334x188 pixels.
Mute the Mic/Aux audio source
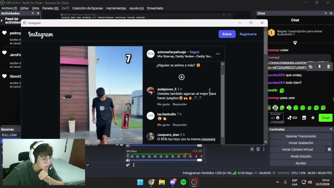point(128,160)
